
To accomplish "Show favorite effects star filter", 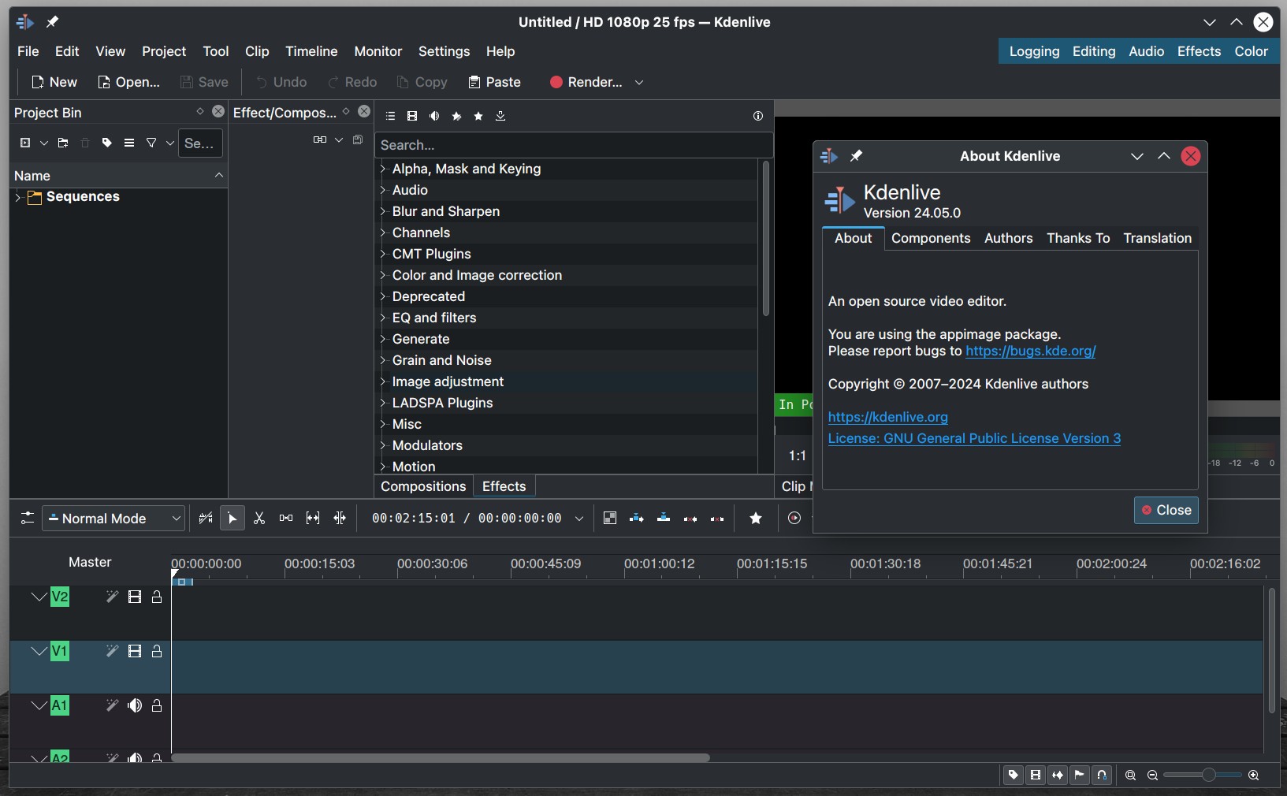I will tap(478, 116).
